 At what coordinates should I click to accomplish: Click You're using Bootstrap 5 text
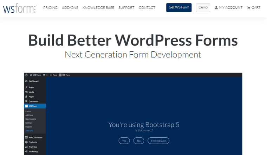[x=144, y=125]
